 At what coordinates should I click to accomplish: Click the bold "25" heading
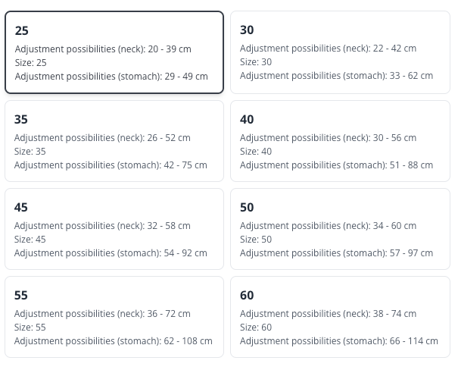pos(22,31)
